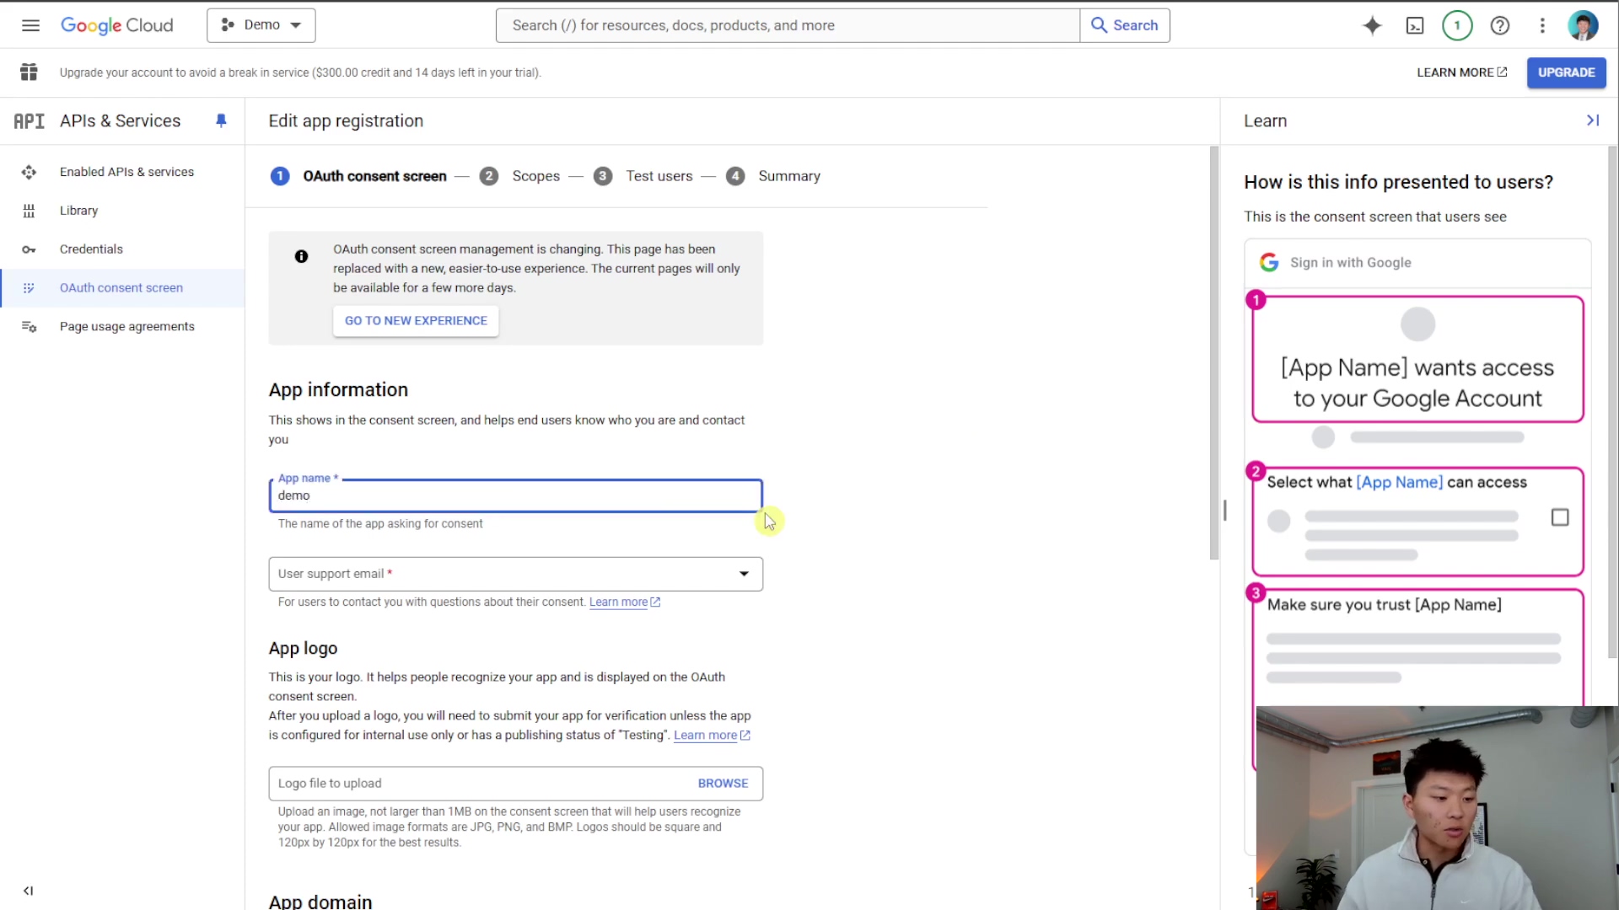Expand the User support email dropdown

[x=515, y=574]
